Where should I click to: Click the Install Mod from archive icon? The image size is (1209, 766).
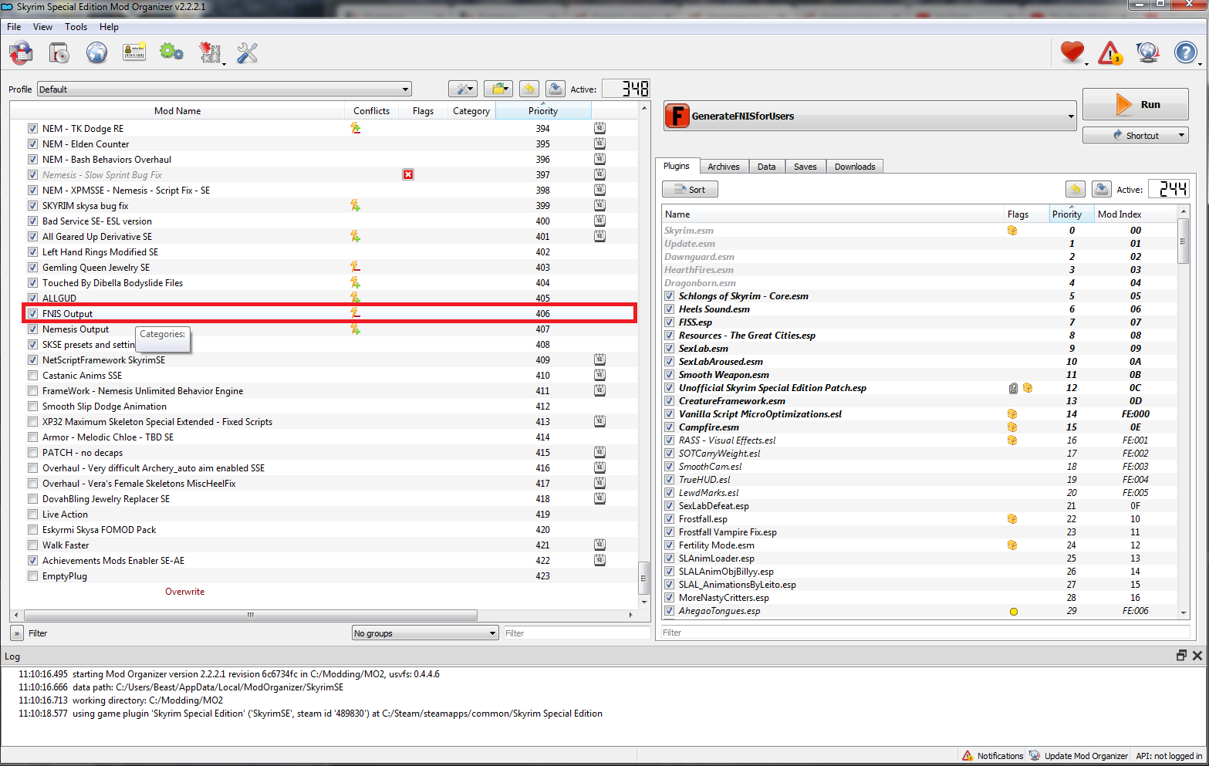[x=59, y=53]
